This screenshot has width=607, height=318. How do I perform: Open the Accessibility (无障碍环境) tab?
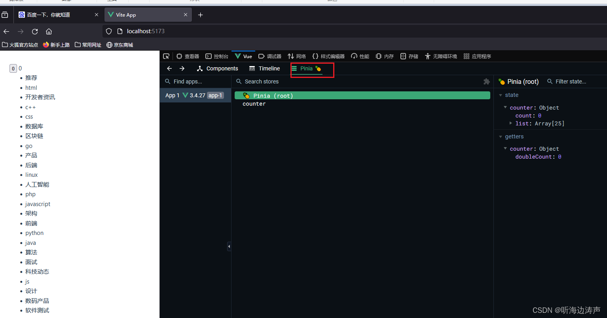(441, 56)
